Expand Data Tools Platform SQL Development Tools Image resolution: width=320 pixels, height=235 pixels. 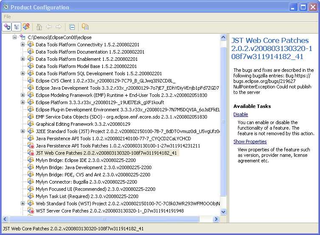click(23, 74)
